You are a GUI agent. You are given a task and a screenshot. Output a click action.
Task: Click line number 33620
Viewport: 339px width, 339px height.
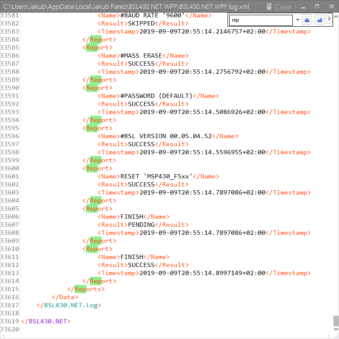click(x=10, y=329)
